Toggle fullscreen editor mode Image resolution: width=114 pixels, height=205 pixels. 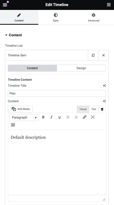[x=93, y=117]
